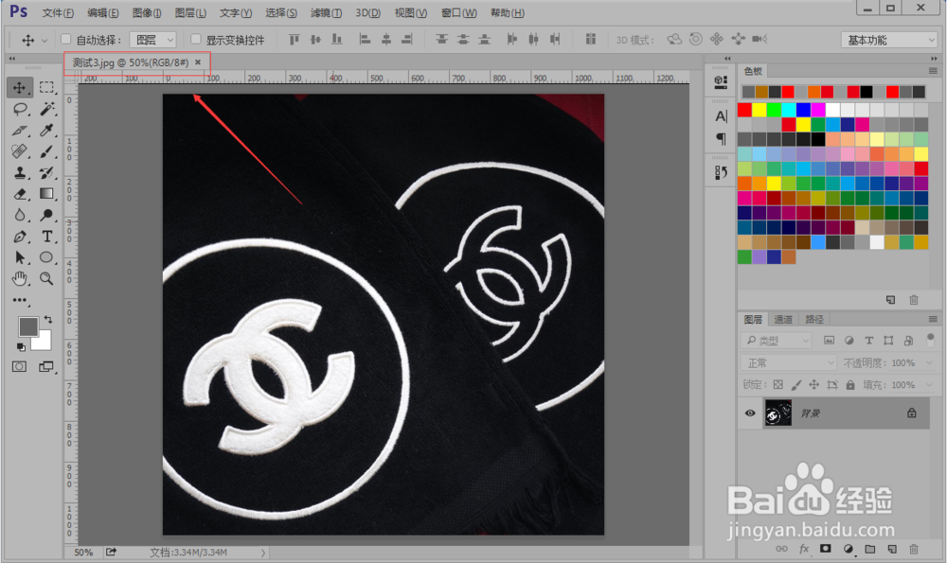Add a layer mask
This screenshot has width=947, height=563.
[825, 549]
